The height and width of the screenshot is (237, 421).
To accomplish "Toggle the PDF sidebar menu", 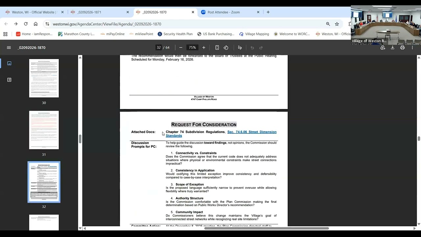I will [9, 48].
